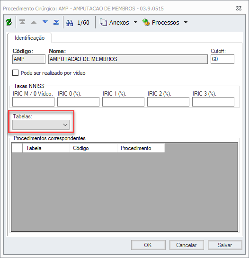The height and width of the screenshot is (258, 249).
Task: Open the Tabelas combo box
Action: (41, 125)
